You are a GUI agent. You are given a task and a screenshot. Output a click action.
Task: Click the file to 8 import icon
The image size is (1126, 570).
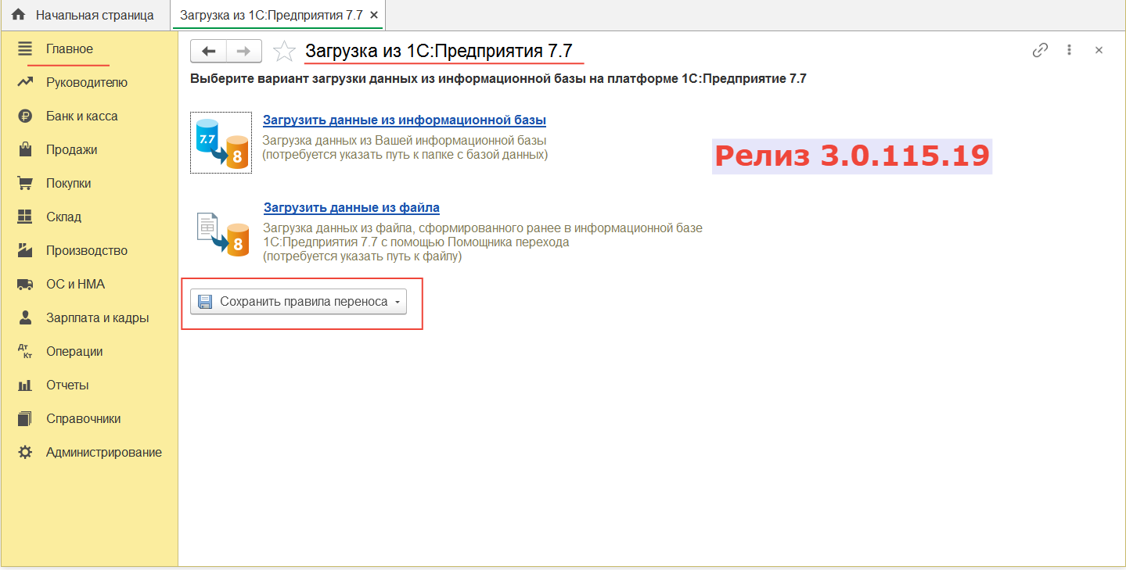click(x=222, y=234)
